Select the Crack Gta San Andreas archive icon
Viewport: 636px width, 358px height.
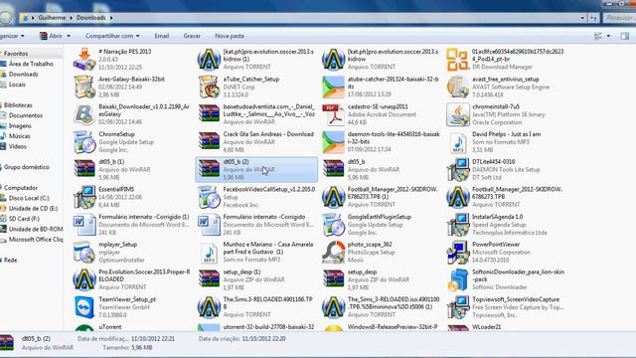coord(209,142)
